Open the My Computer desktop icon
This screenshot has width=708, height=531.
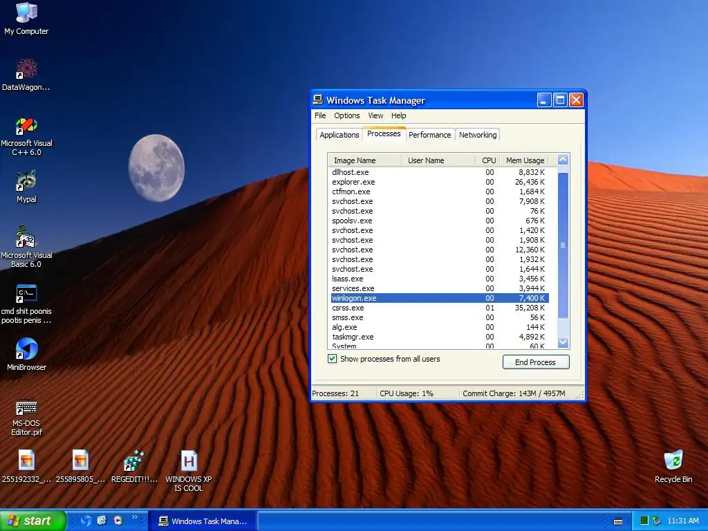tap(26, 18)
